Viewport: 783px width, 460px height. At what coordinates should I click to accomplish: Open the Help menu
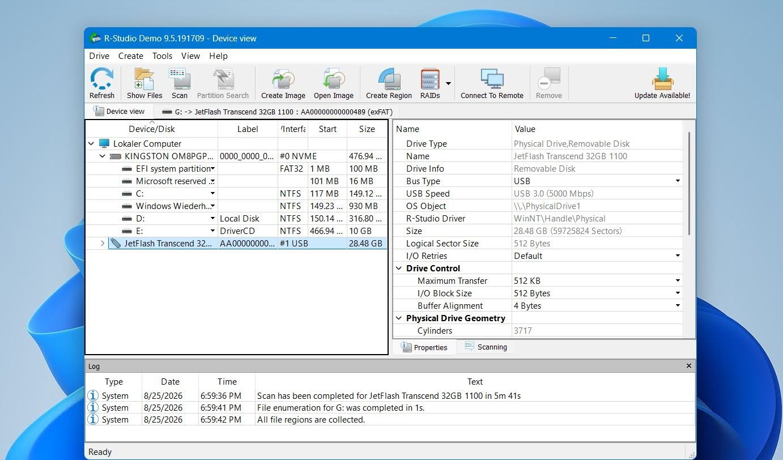218,56
